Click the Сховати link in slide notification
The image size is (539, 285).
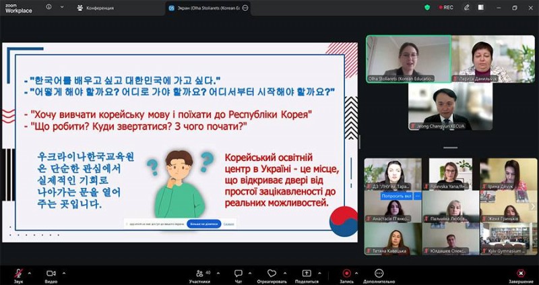pos(228,224)
